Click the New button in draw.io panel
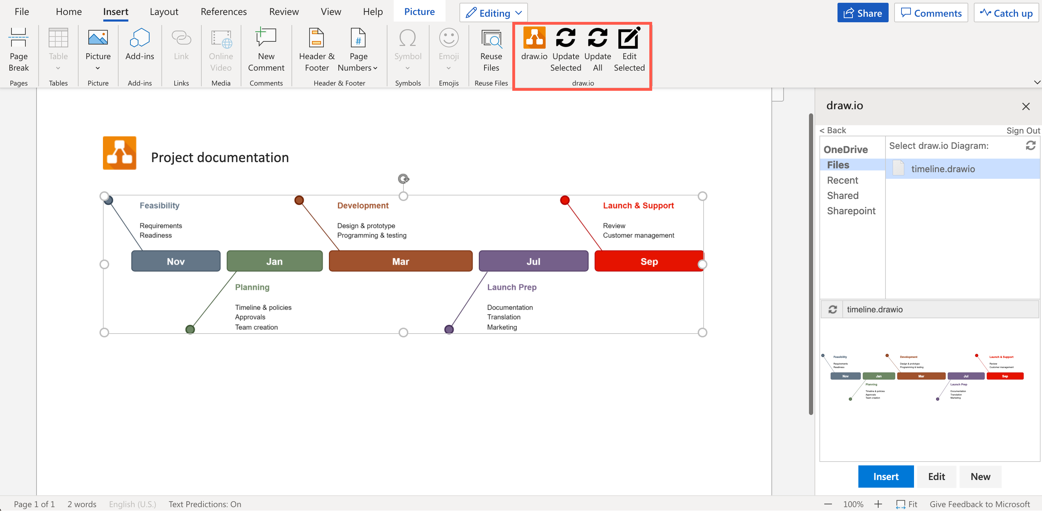The image size is (1042, 512). (x=981, y=476)
